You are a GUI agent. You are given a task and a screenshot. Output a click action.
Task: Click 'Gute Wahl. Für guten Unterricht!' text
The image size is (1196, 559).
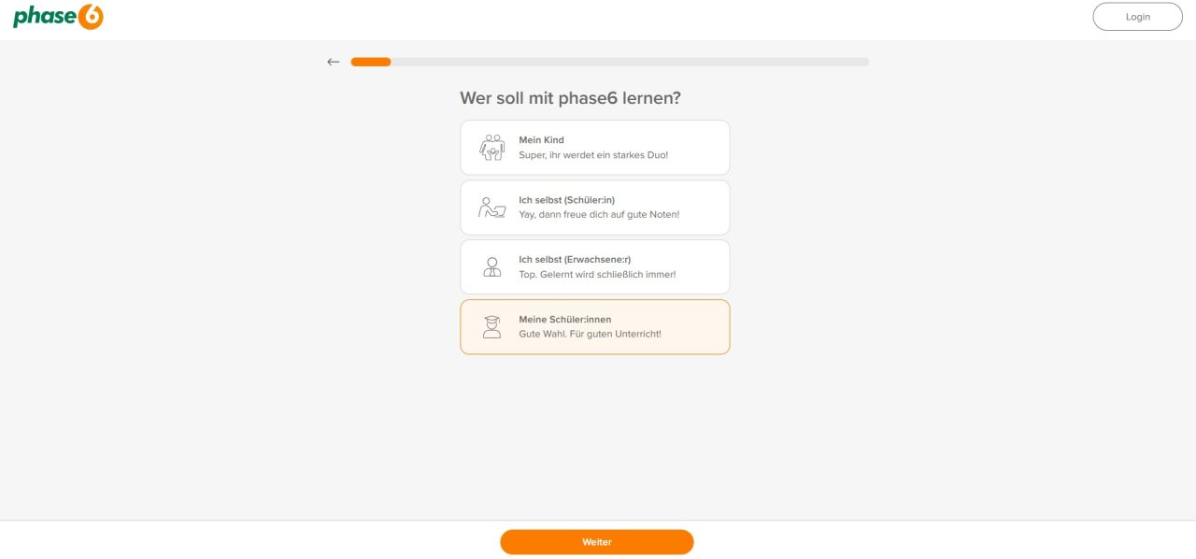pos(591,334)
